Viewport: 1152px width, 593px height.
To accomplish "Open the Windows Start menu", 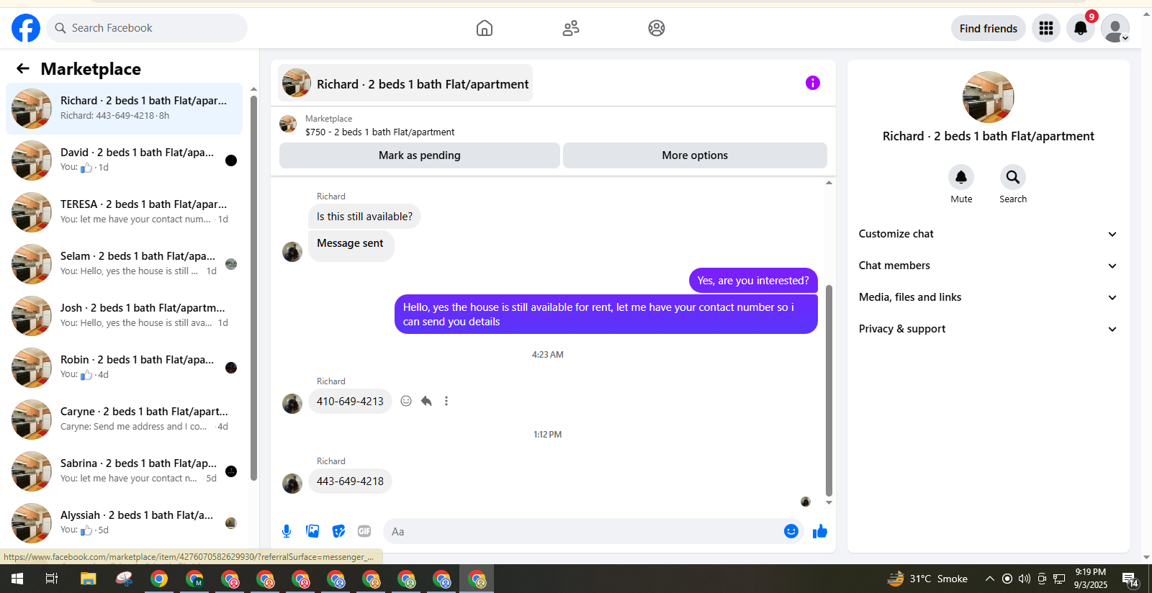I will click(17, 579).
